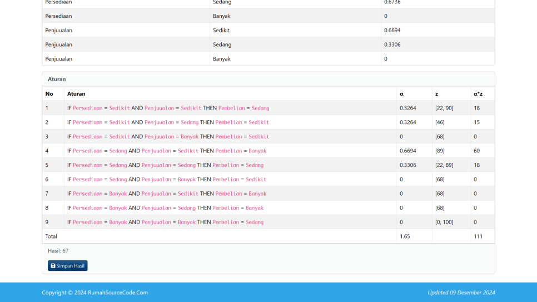537x302 pixels.
Task: Click the RumahSourceCode.Com copyright text
Action: pyautogui.click(x=95, y=293)
